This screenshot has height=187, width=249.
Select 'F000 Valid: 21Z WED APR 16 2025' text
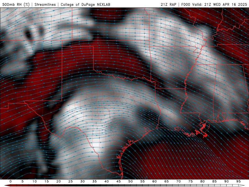coord(214,4)
